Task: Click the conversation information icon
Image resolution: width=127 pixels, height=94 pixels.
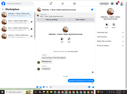Action: [x=92, y=10]
